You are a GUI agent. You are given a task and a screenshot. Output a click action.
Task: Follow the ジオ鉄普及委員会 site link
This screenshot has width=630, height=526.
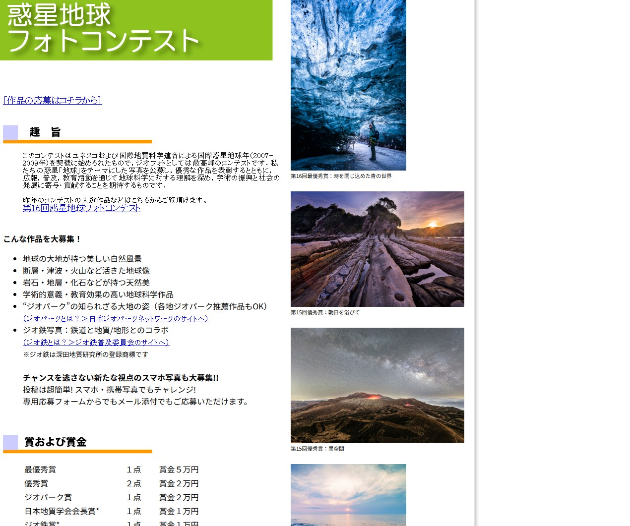coord(96,342)
